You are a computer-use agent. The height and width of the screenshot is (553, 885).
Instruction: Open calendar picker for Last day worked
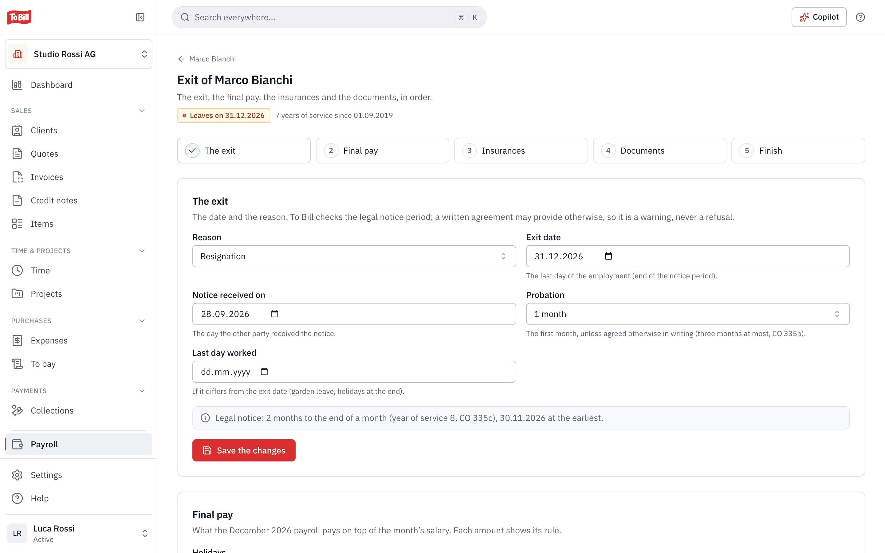(x=264, y=372)
